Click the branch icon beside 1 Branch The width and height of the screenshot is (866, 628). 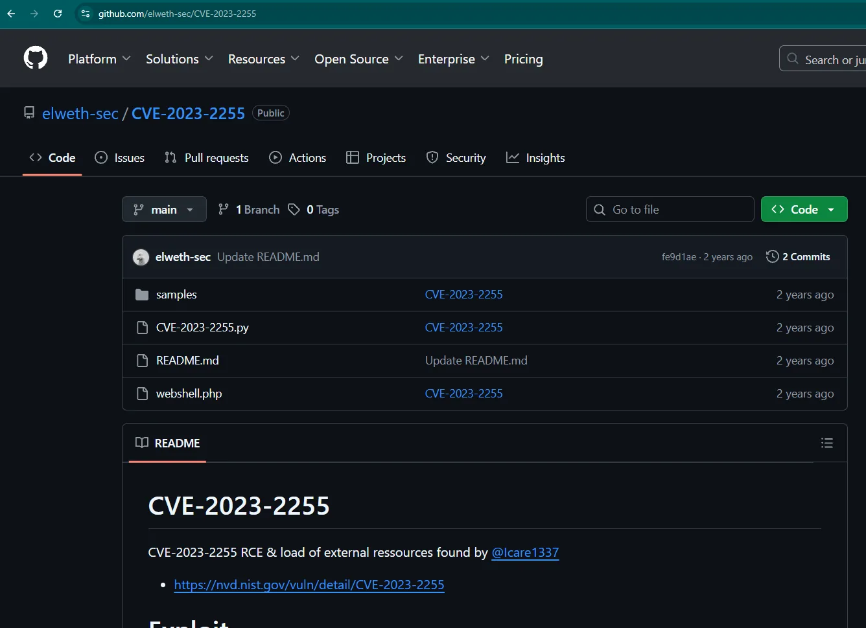pos(224,209)
